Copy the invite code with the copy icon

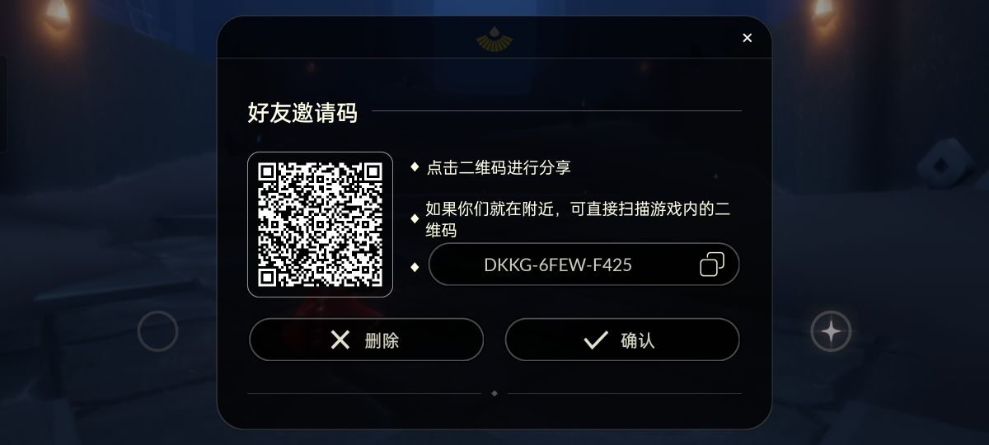(x=711, y=265)
